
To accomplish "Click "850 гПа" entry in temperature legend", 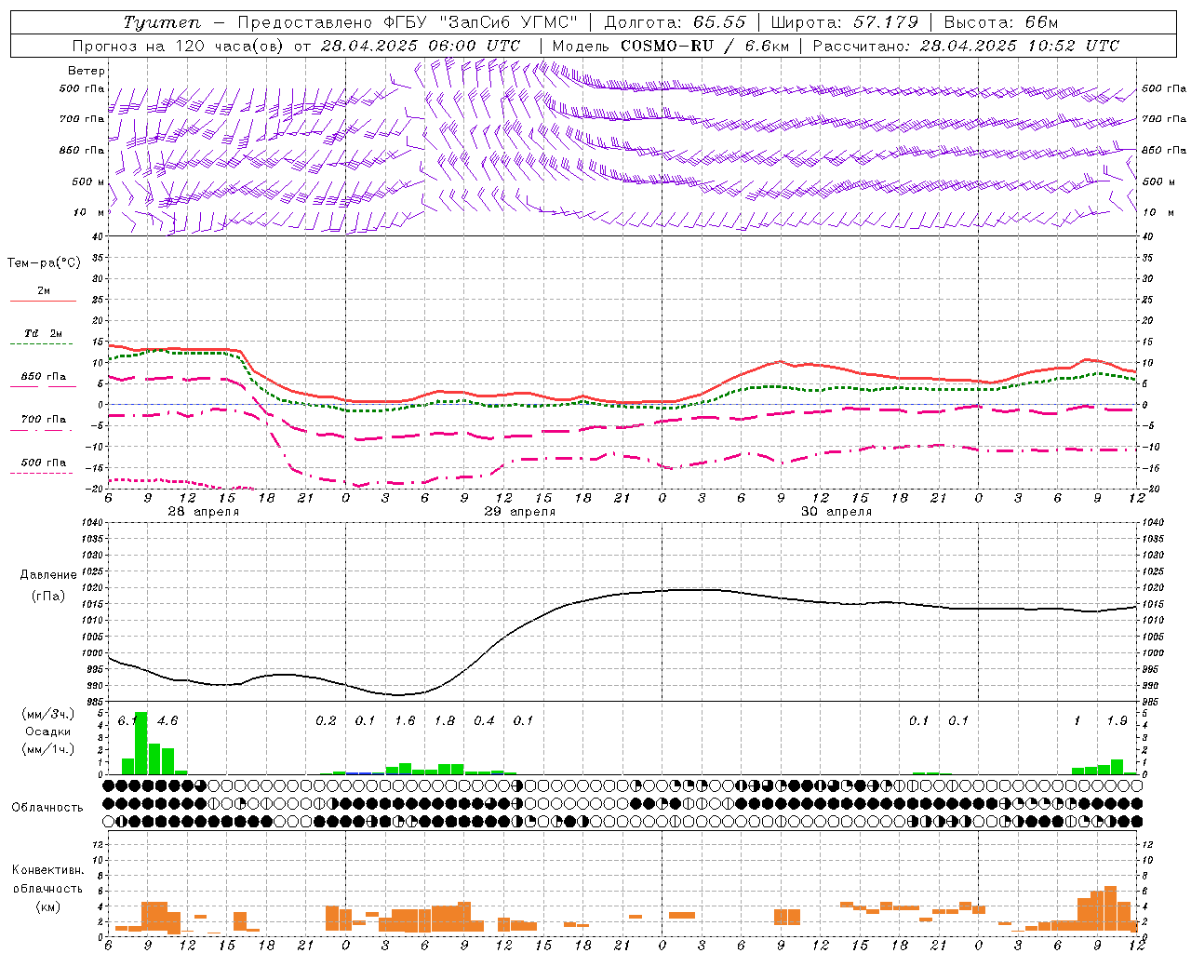I will pos(44,377).
